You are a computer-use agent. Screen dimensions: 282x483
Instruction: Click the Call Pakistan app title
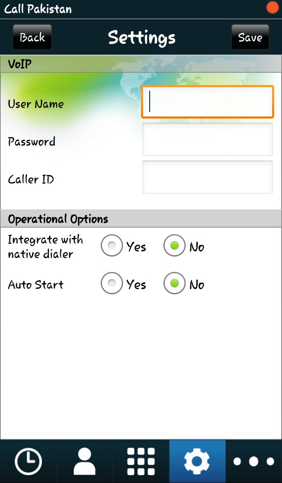[38, 9]
